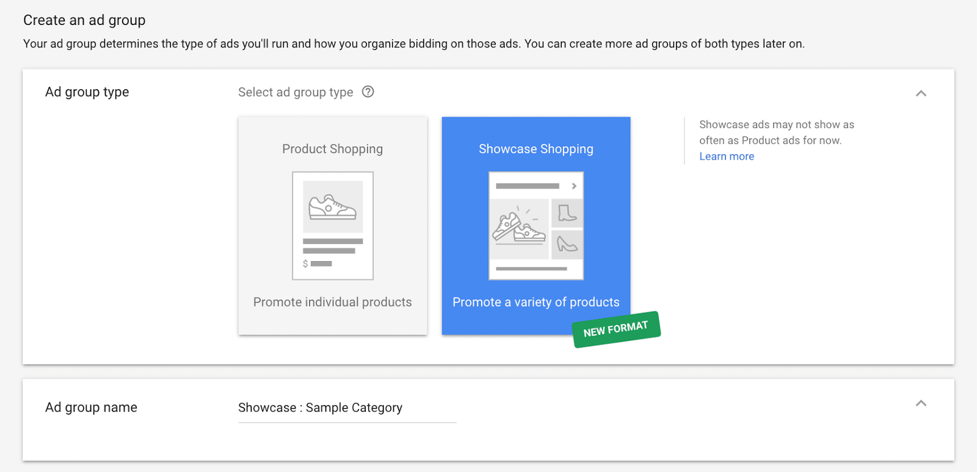Collapse the Ad group name section
Image resolution: width=977 pixels, height=472 pixels.
tap(921, 403)
